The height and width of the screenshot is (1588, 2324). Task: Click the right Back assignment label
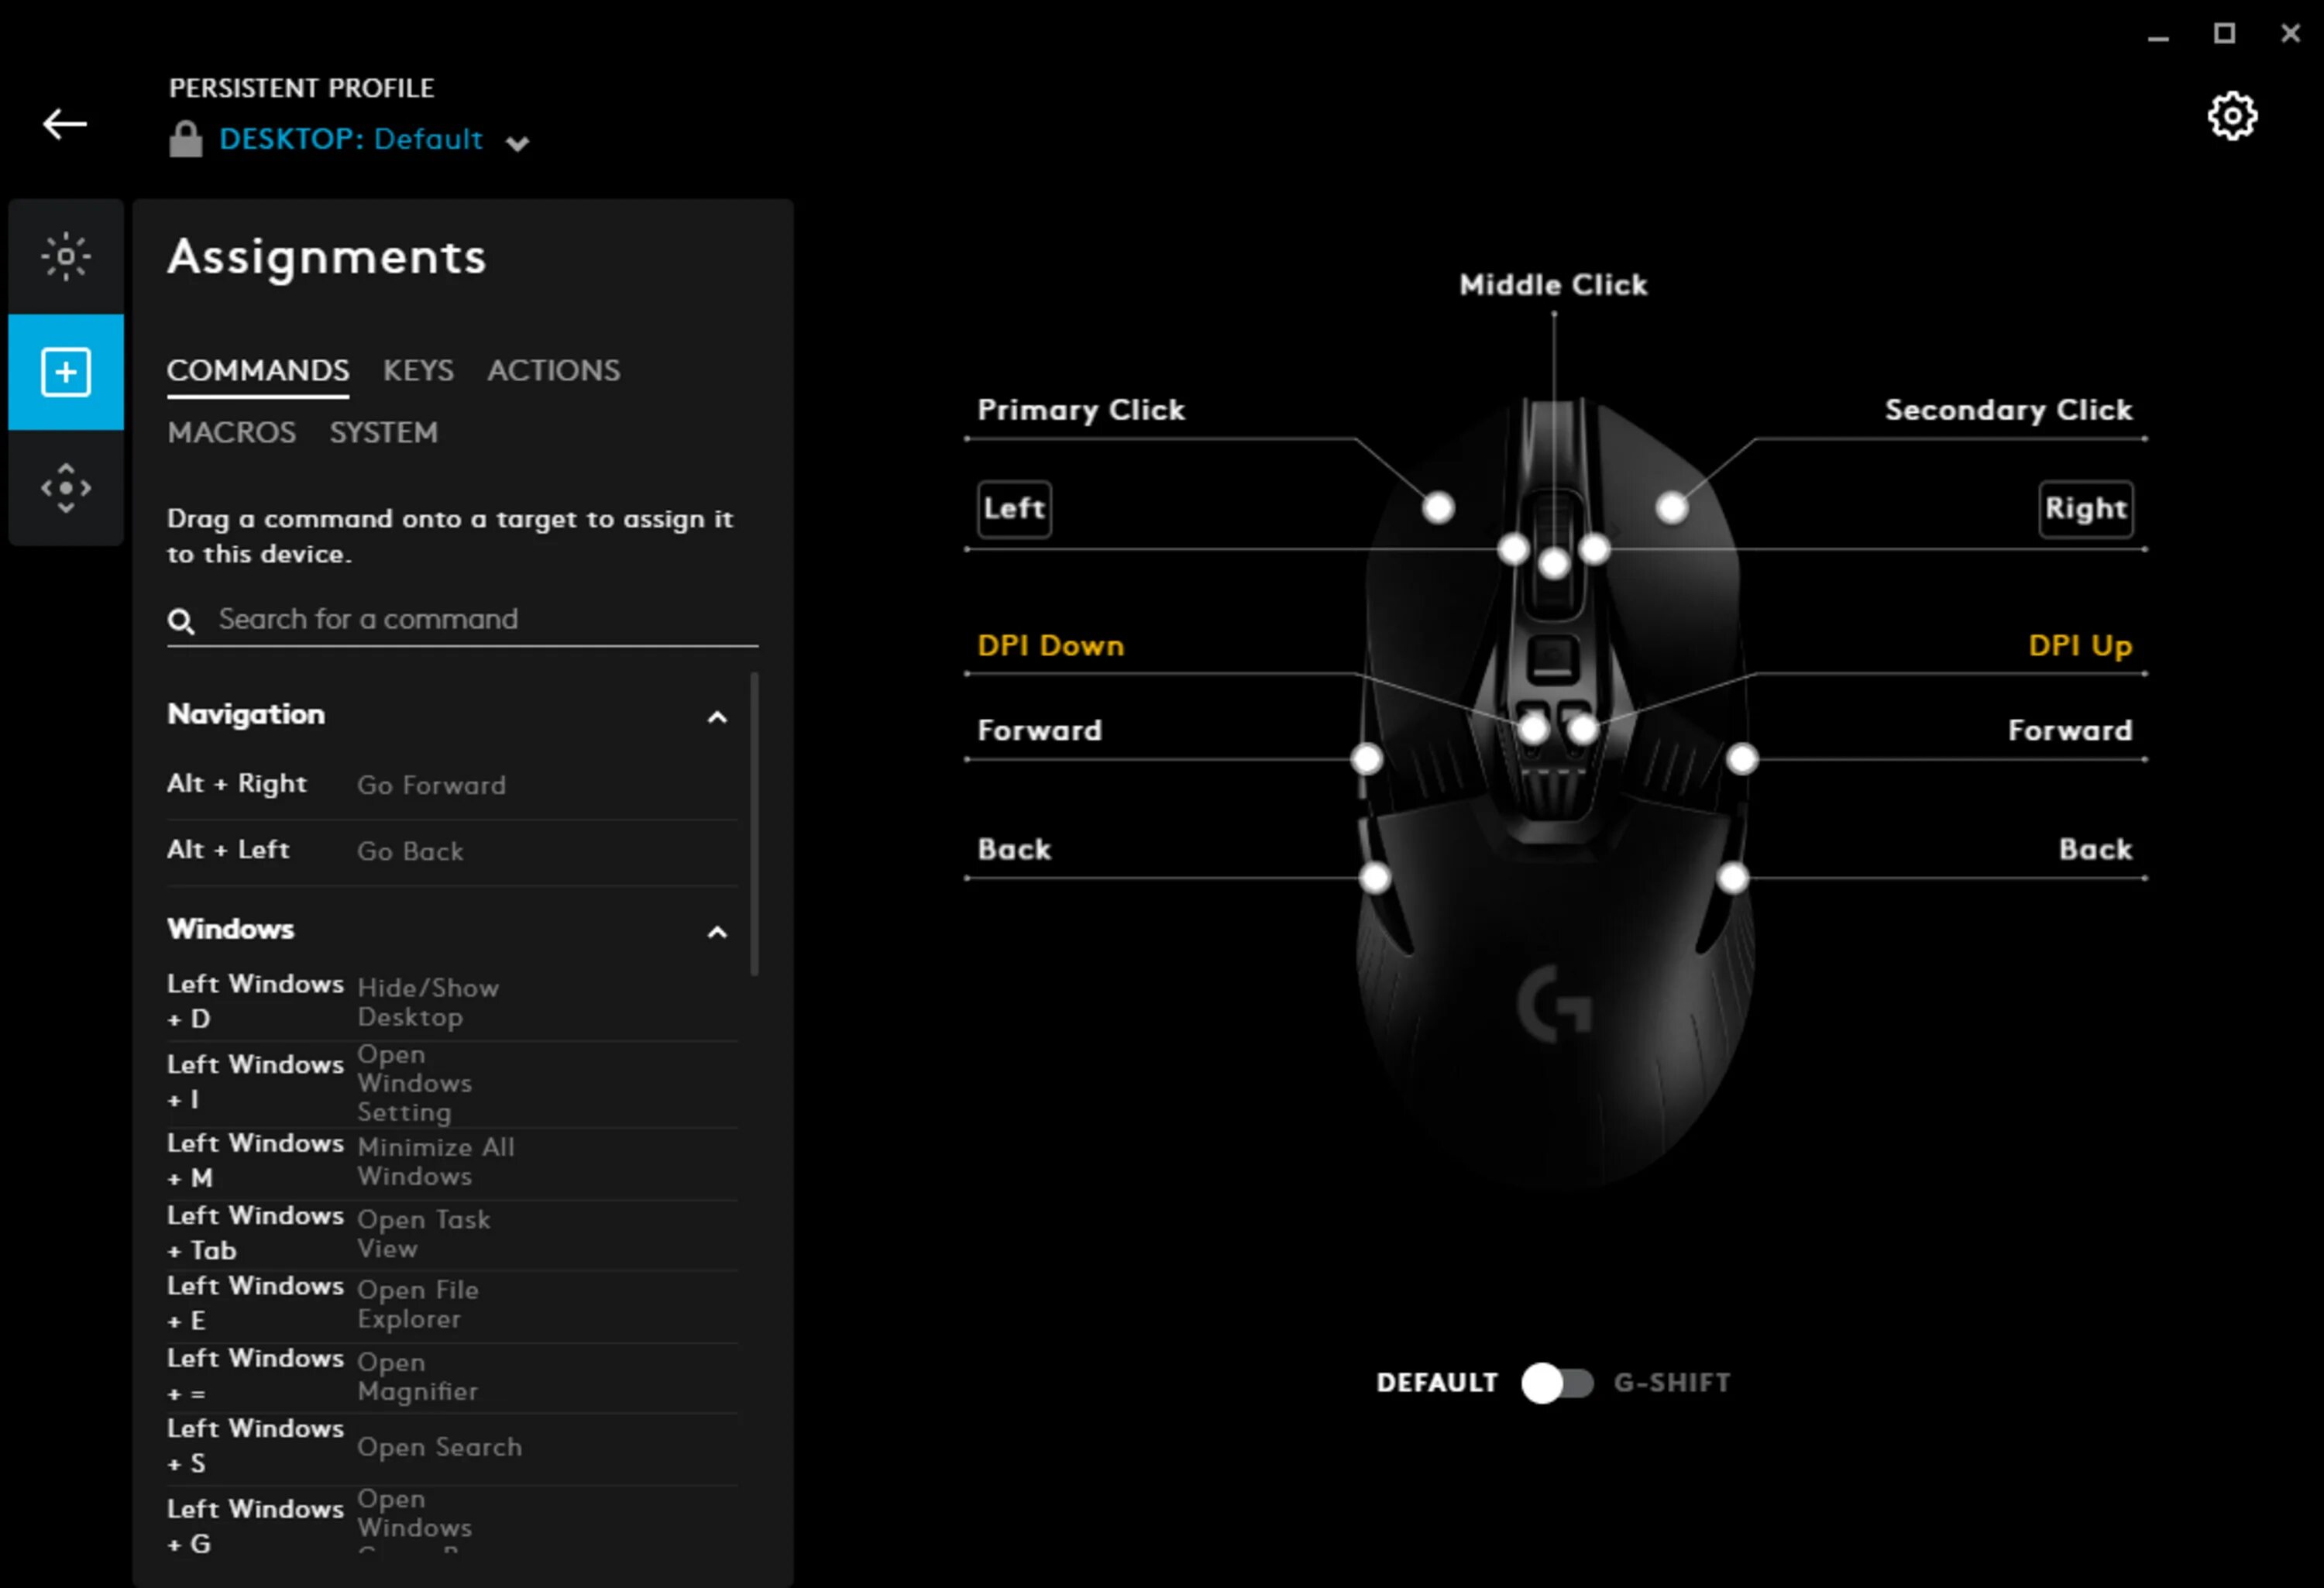pos(2096,850)
